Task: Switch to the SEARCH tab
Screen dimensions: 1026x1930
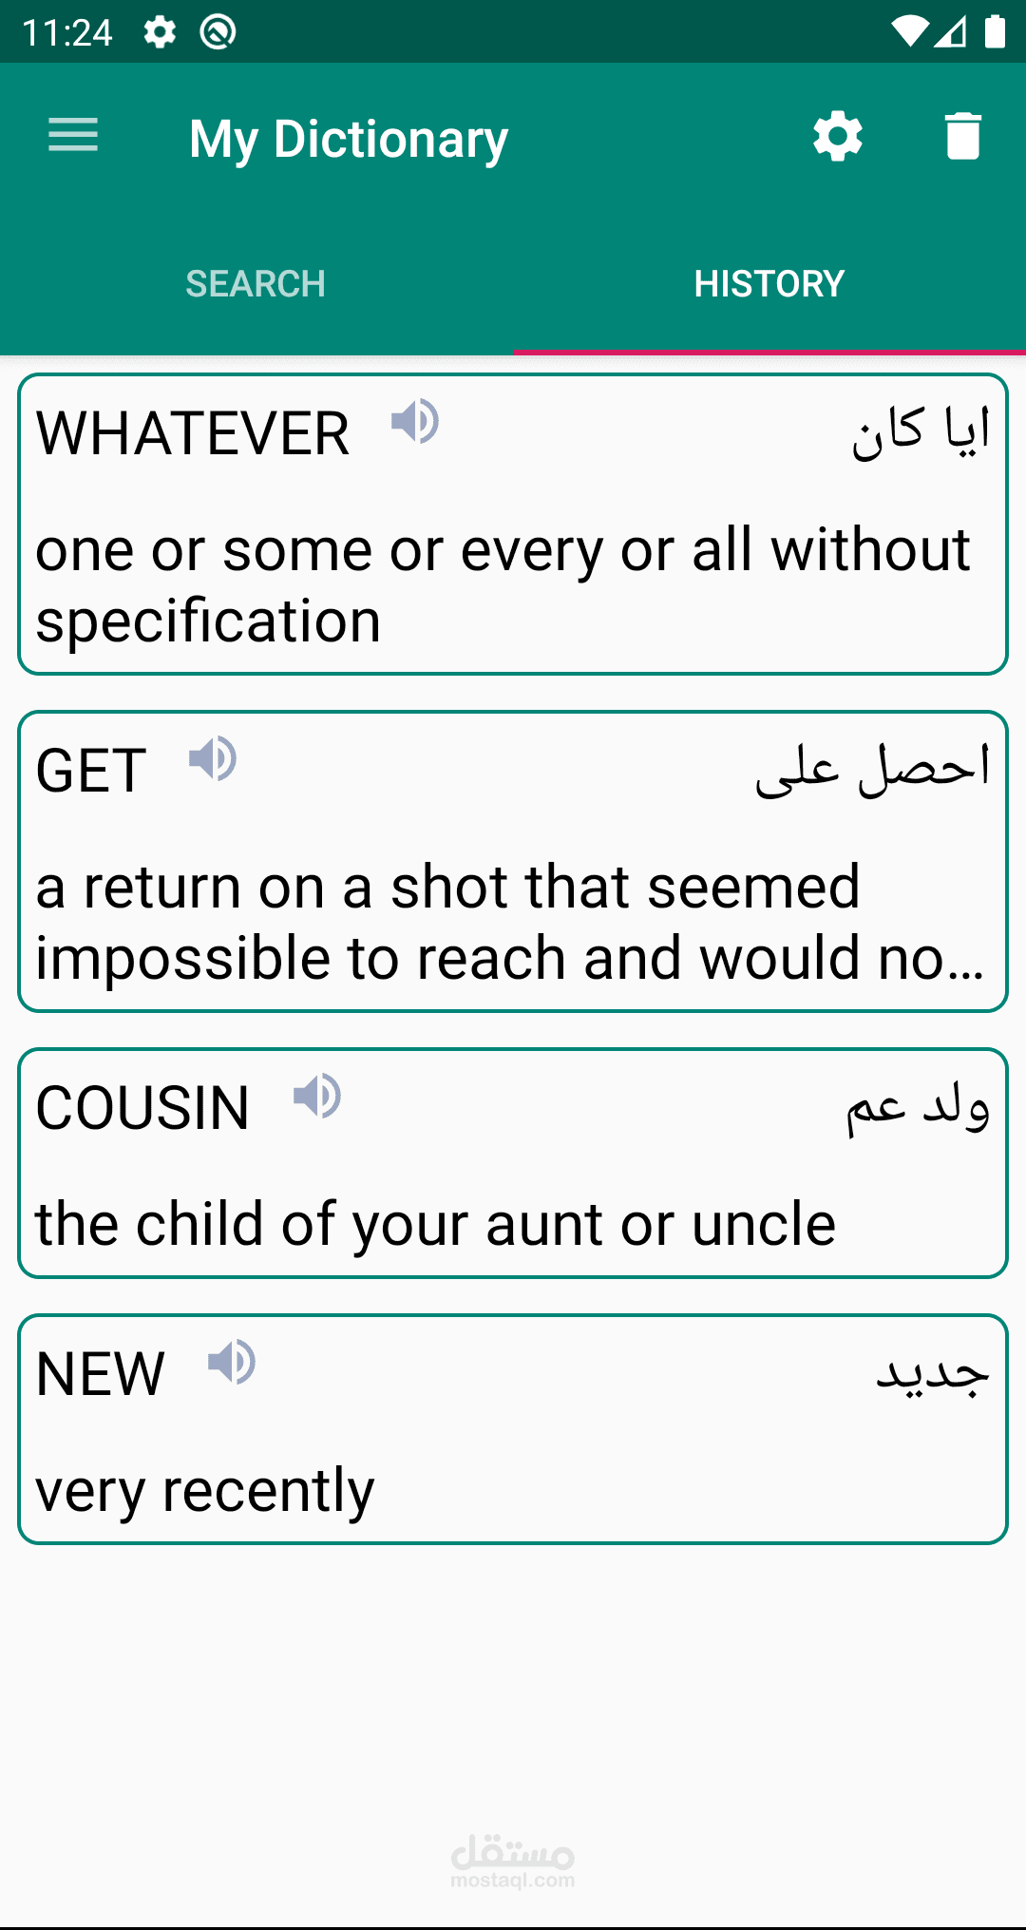Action: coord(256,283)
